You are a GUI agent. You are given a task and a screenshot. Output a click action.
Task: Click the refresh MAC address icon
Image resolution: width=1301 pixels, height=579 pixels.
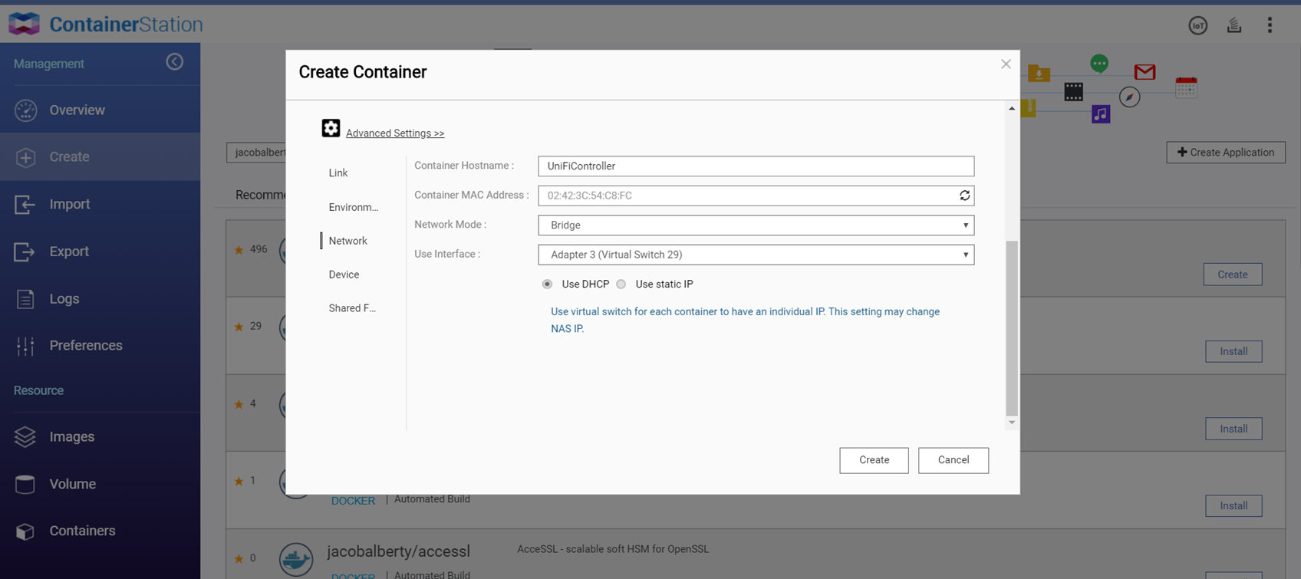click(964, 196)
